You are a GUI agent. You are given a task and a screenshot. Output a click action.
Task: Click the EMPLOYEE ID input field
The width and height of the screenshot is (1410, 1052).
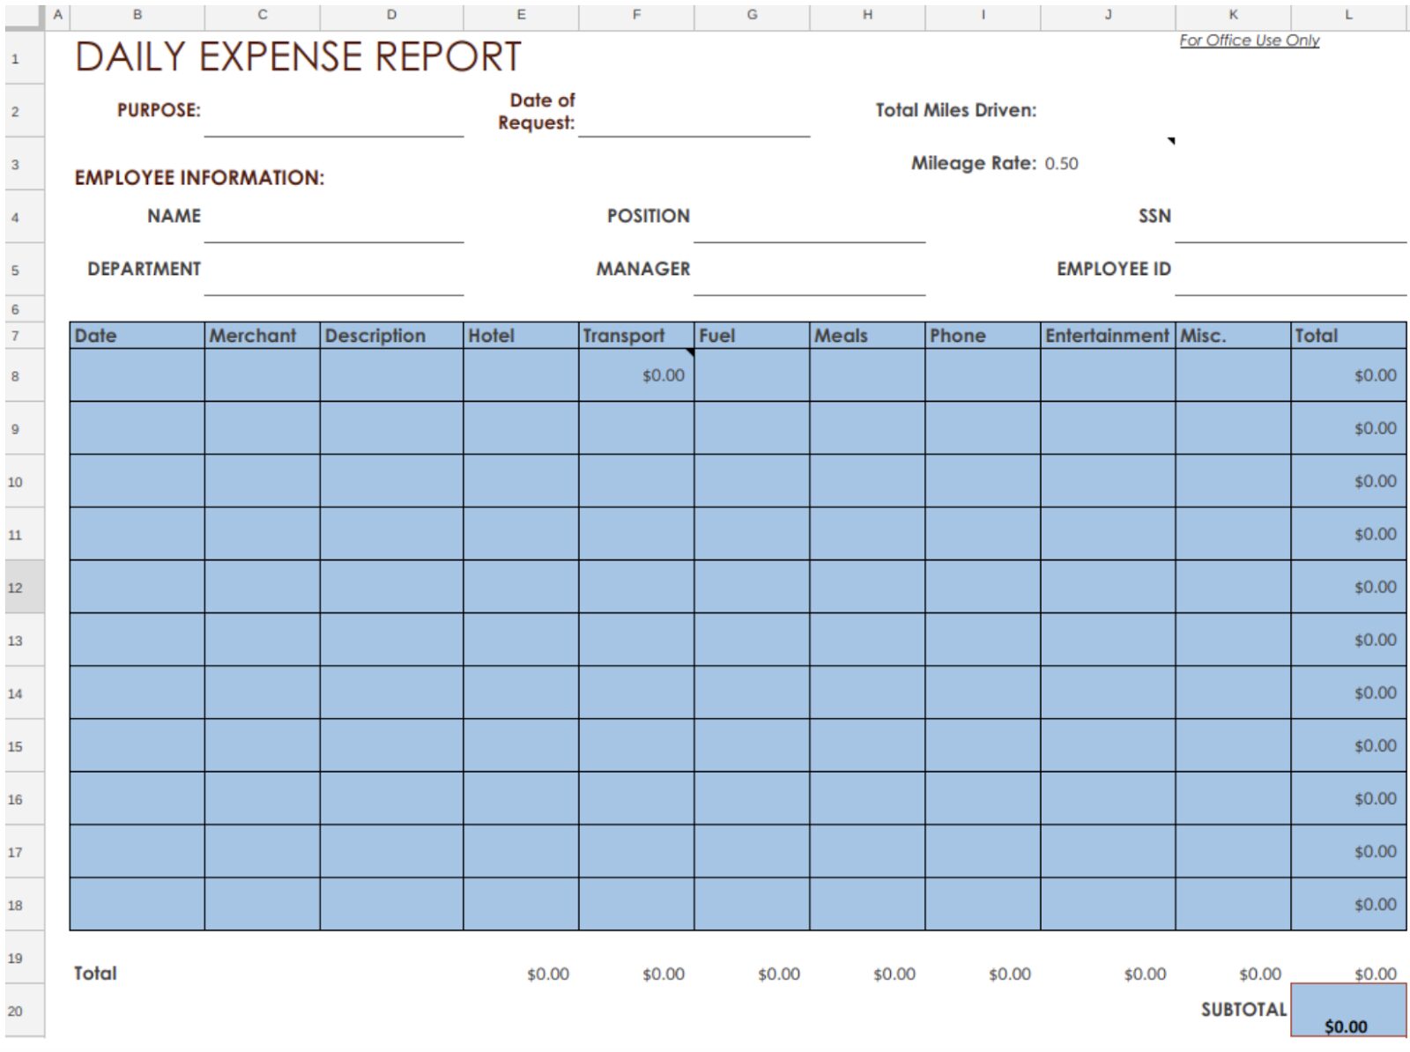[x=1290, y=270]
